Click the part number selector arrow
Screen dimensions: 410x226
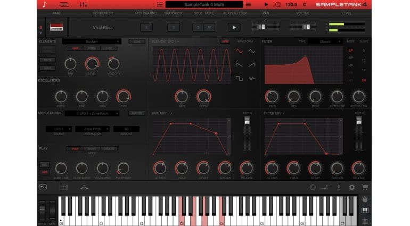tap(40, 33)
